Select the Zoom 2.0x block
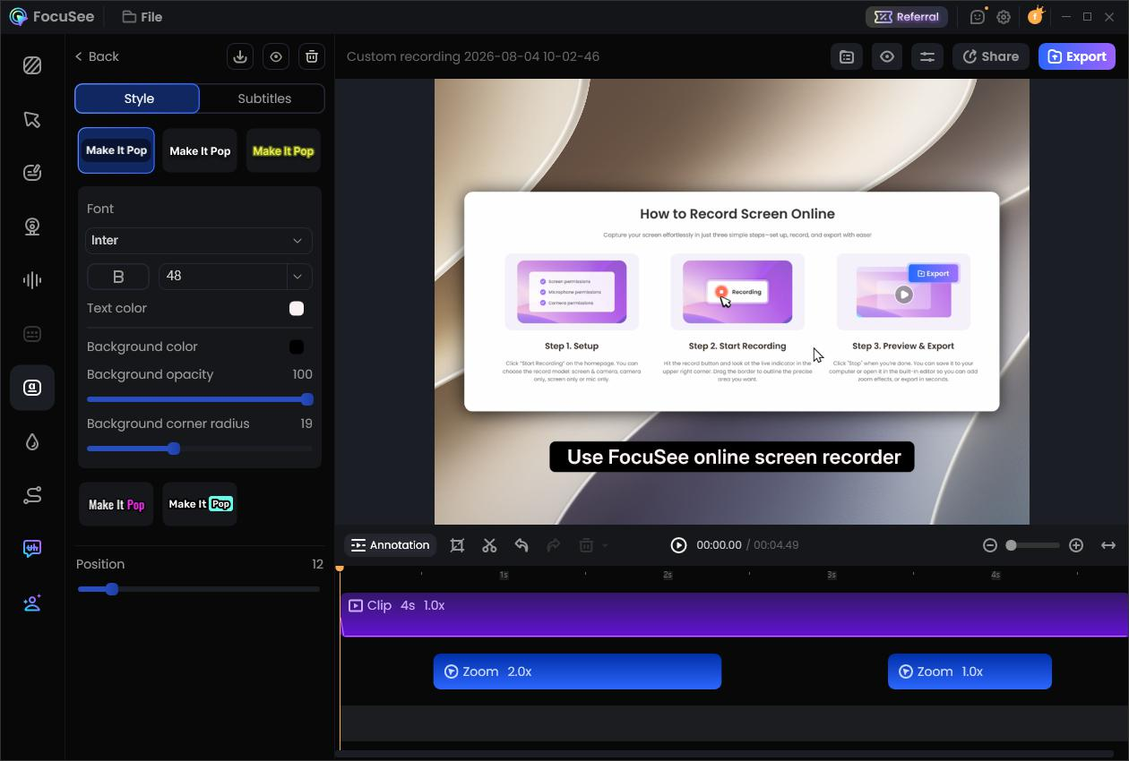 pyautogui.click(x=577, y=671)
